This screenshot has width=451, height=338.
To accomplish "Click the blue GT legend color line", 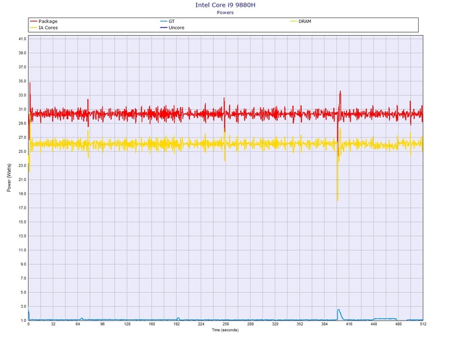I will click(x=164, y=22).
